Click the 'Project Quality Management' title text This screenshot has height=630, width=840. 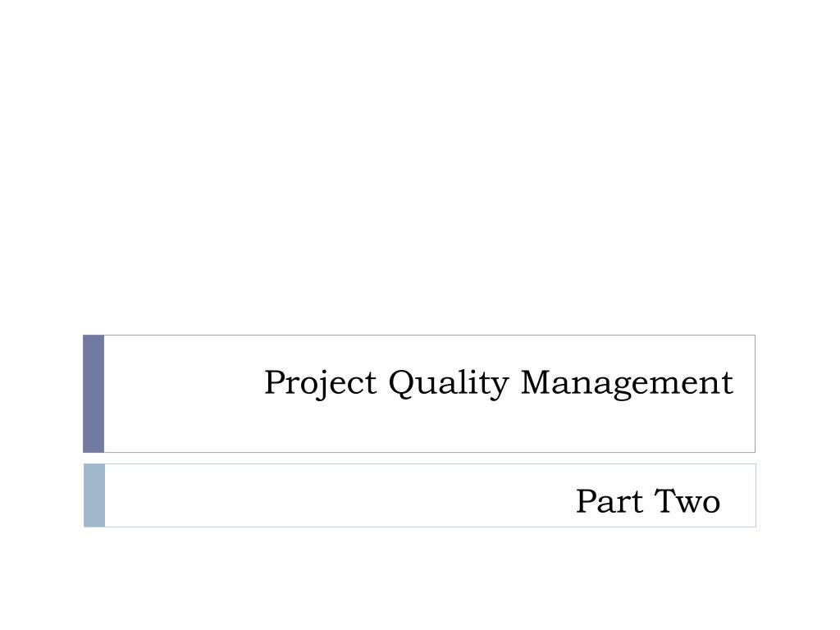[499, 384]
